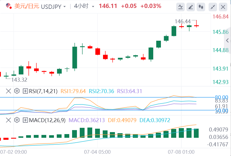Toggle MACD pane expand plus box
The width and height of the screenshot is (231, 156).
tap(25, 120)
